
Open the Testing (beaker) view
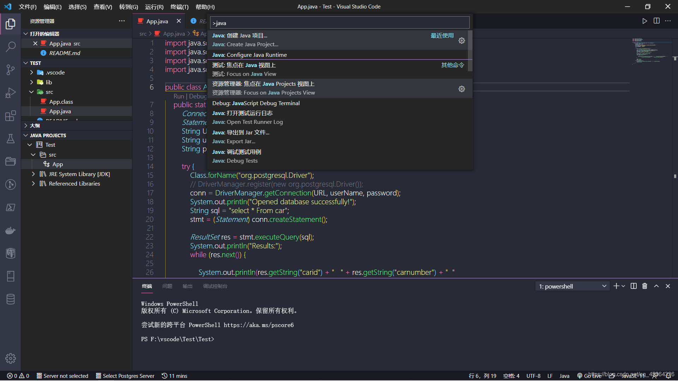click(11, 139)
